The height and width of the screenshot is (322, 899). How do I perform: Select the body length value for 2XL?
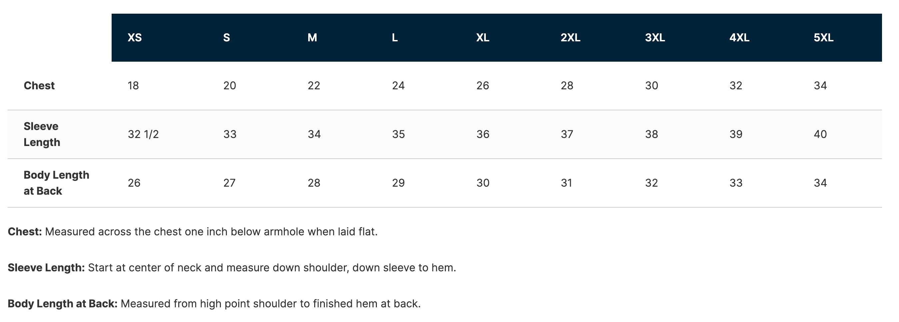[x=566, y=183]
